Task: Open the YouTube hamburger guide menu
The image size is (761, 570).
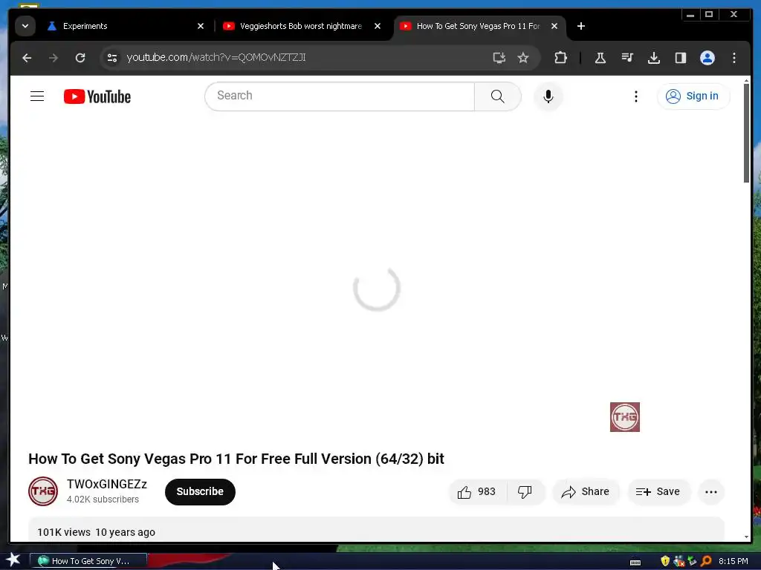Action: [x=37, y=96]
